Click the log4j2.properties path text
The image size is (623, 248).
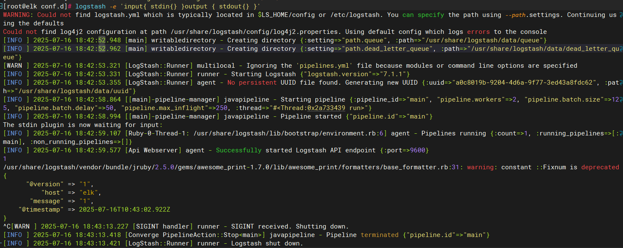pyautogui.click(x=257, y=32)
